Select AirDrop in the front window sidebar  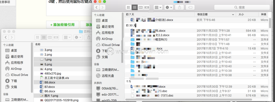click(107, 39)
